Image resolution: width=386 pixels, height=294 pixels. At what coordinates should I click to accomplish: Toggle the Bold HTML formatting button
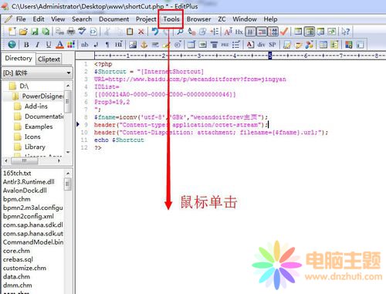[x=26, y=45]
